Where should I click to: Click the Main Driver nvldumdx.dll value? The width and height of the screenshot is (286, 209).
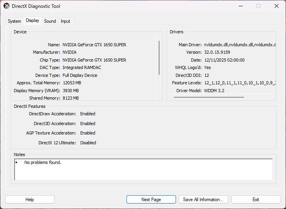coord(240,45)
